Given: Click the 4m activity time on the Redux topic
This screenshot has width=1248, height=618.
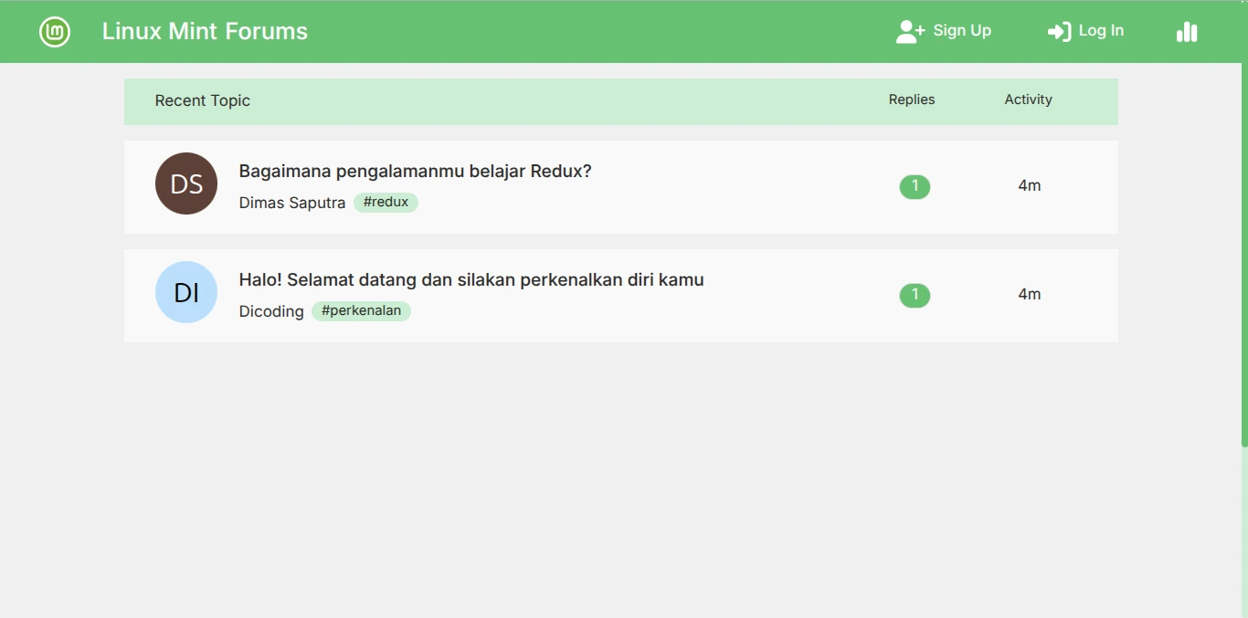Looking at the screenshot, I should [x=1030, y=185].
